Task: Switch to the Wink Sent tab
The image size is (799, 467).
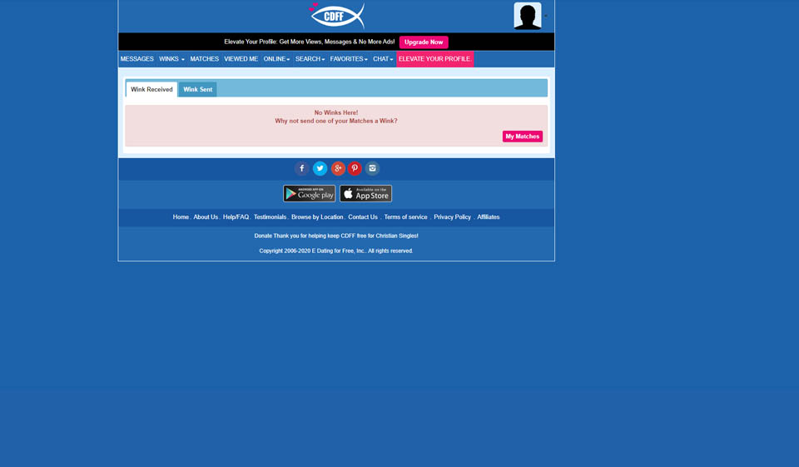Action: tap(197, 89)
